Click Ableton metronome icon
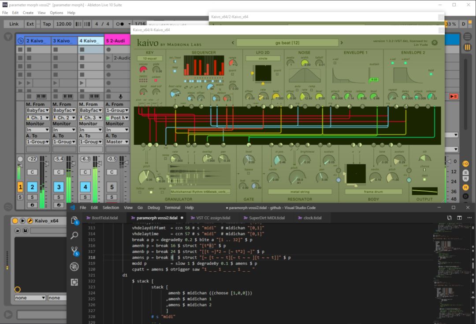Viewport: 476px width, 324px height. pyautogui.click(x=120, y=24)
